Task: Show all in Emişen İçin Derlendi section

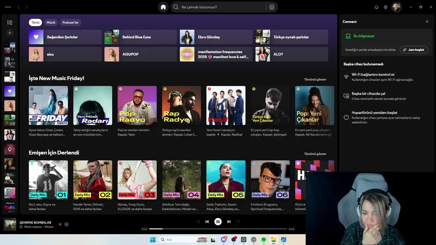Action: [315, 154]
